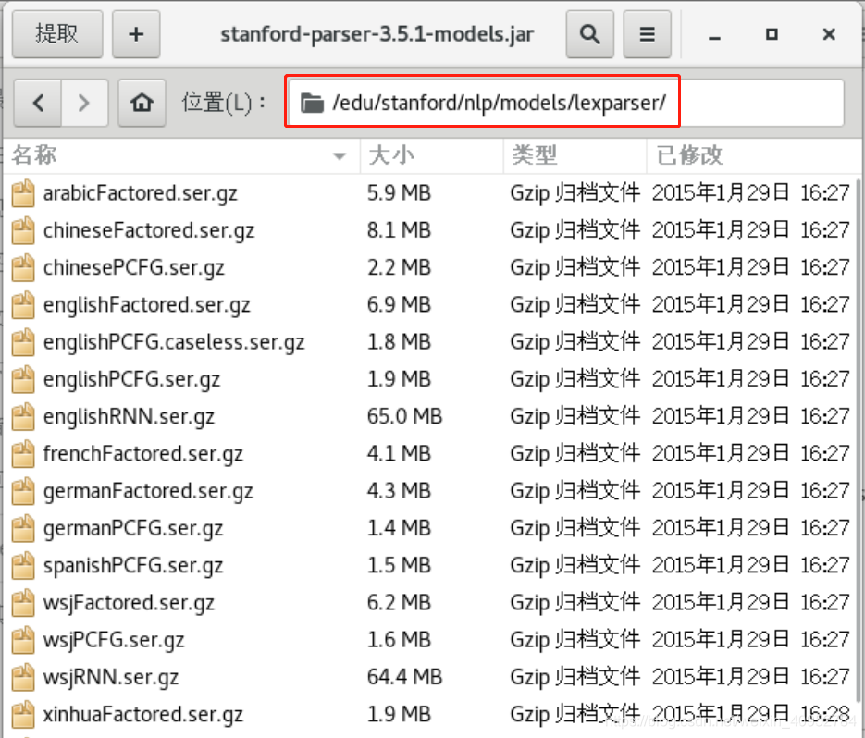Select englishPCFG.caseless.ser.gz in the list
Viewport: 865px width, 738px height.
click(x=173, y=342)
